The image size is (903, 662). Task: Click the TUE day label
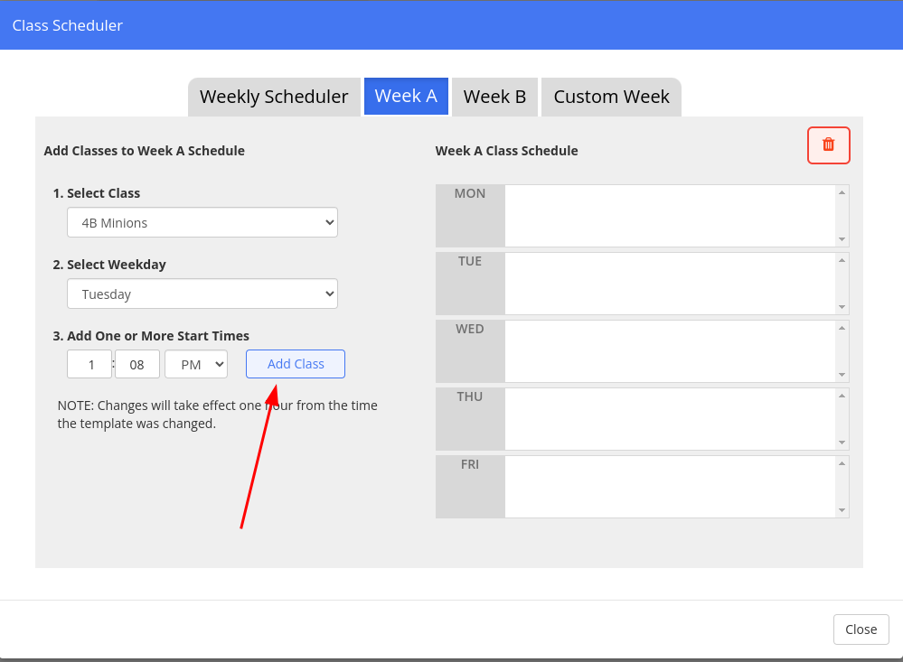[470, 261]
